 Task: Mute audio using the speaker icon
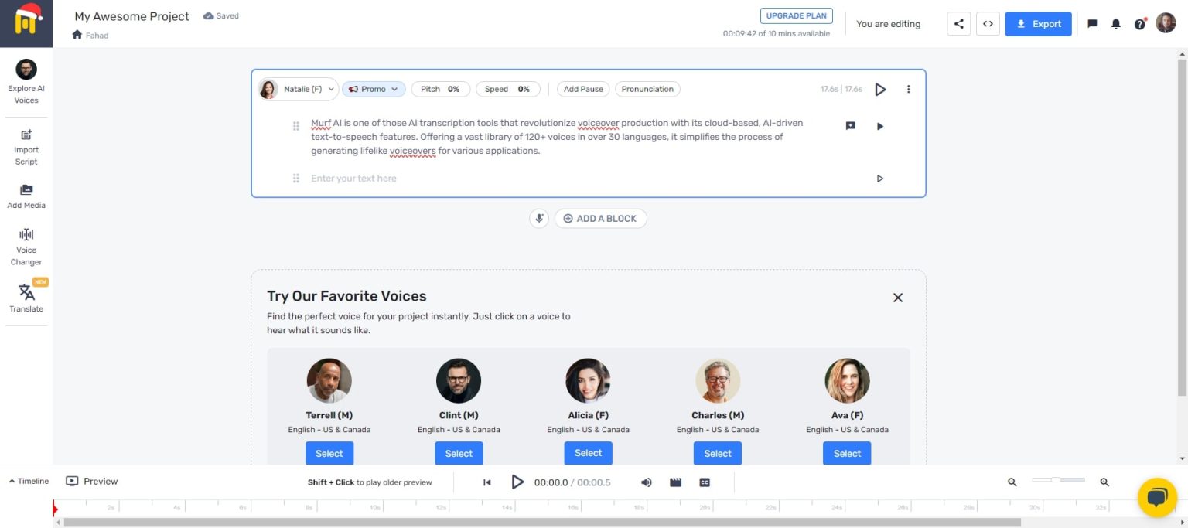[646, 482]
